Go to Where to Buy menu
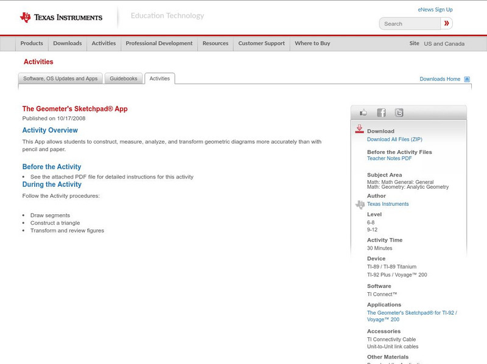The width and height of the screenshot is (487, 364). [x=312, y=44]
